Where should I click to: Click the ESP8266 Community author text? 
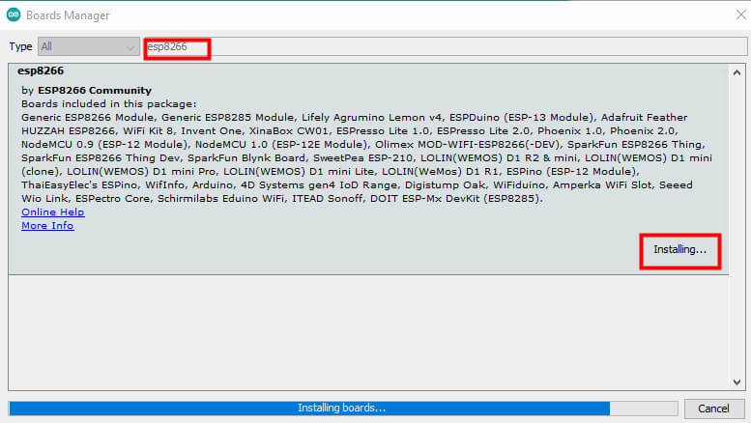[x=95, y=91]
